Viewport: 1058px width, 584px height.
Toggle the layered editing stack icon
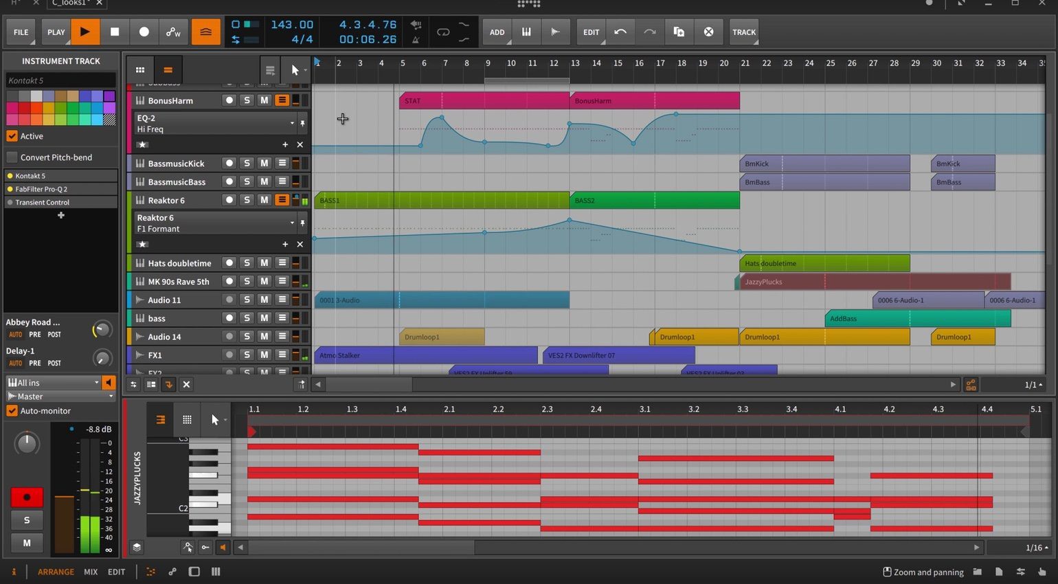pos(137,548)
